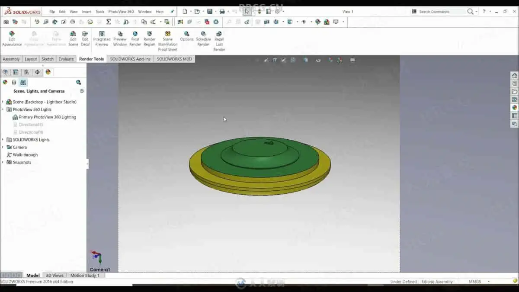Open the dropdown arrow beside the New icon

[x=190, y=12]
